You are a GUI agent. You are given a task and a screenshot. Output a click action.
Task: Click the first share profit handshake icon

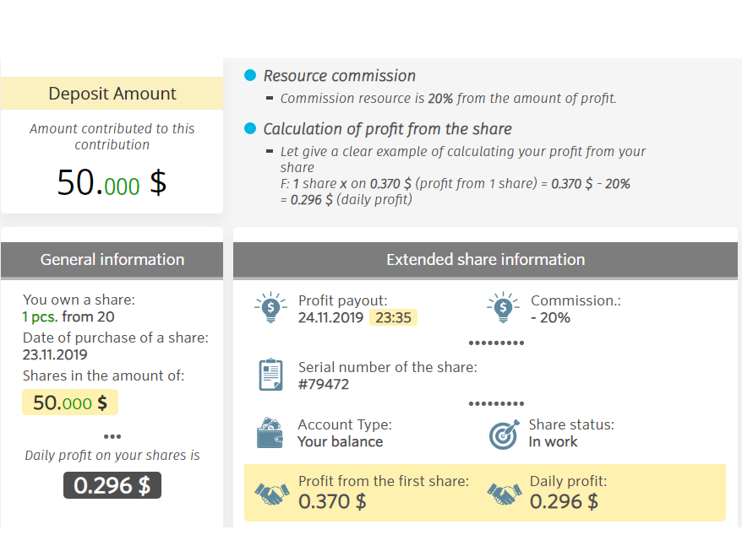272,494
